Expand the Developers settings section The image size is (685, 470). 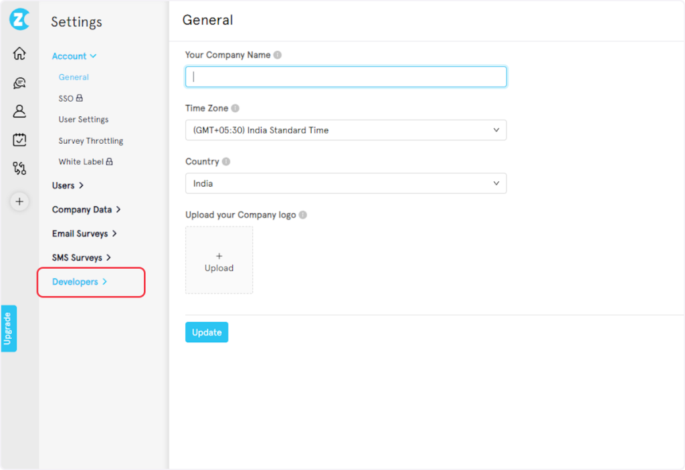(x=80, y=282)
